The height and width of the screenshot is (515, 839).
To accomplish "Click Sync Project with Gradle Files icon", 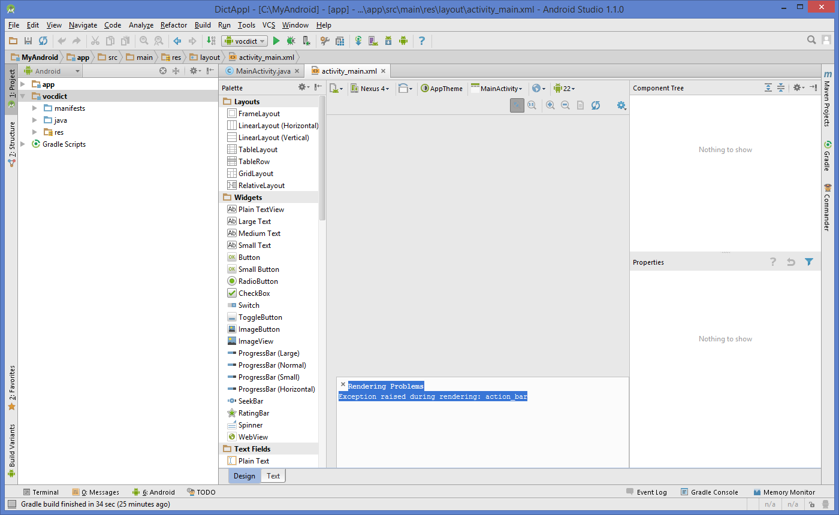I will point(358,41).
